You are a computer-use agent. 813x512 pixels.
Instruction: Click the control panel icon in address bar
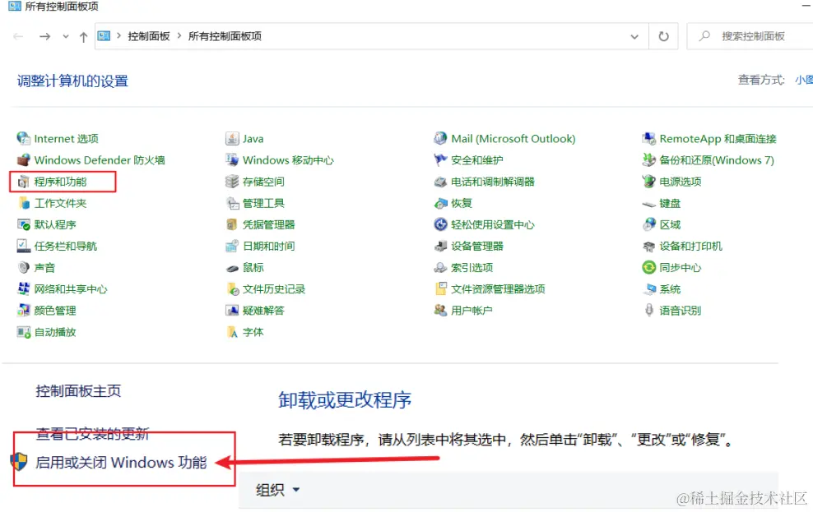pyautogui.click(x=105, y=35)
